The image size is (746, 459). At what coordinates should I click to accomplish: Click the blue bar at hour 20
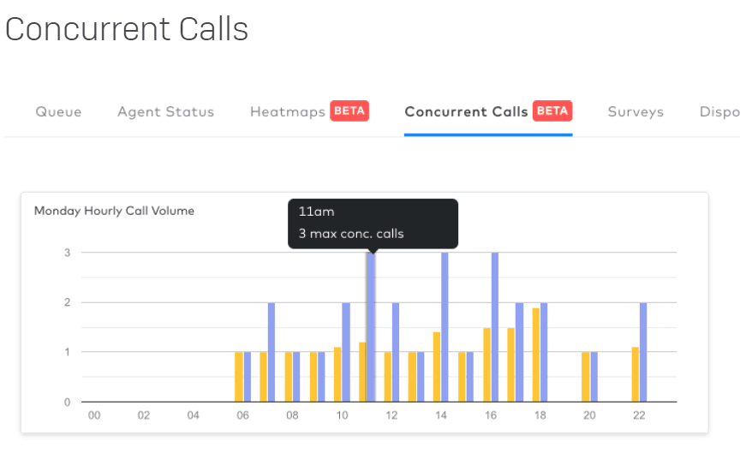coord(594,377)
